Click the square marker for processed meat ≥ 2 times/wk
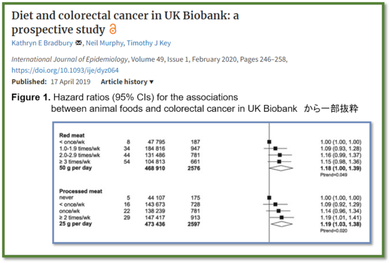Viewport: 390px width, 263px height. [281, 218]
